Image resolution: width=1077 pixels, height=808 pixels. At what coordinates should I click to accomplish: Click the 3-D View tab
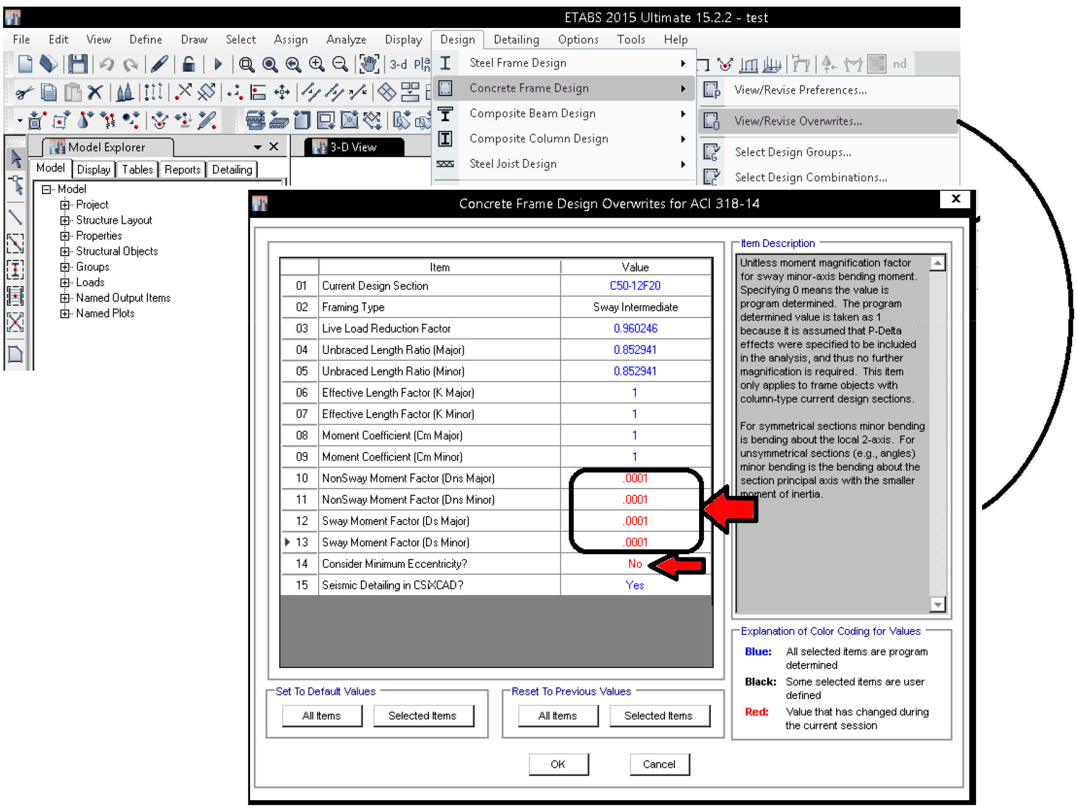click(x=354, y=147)
